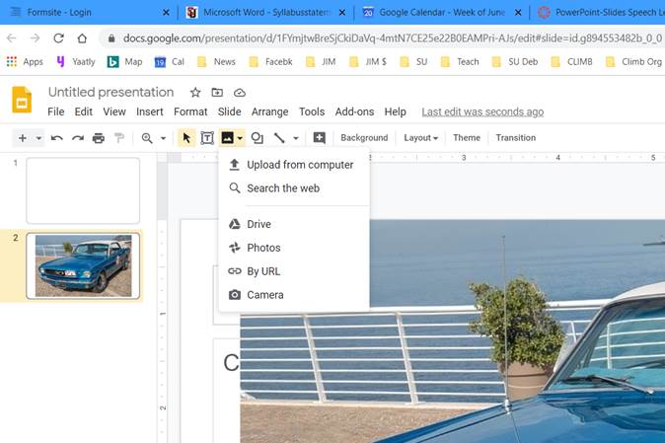Screen dimensions: 665x443
Task: Star the Untitled presentation
Action: coord(195,93)
